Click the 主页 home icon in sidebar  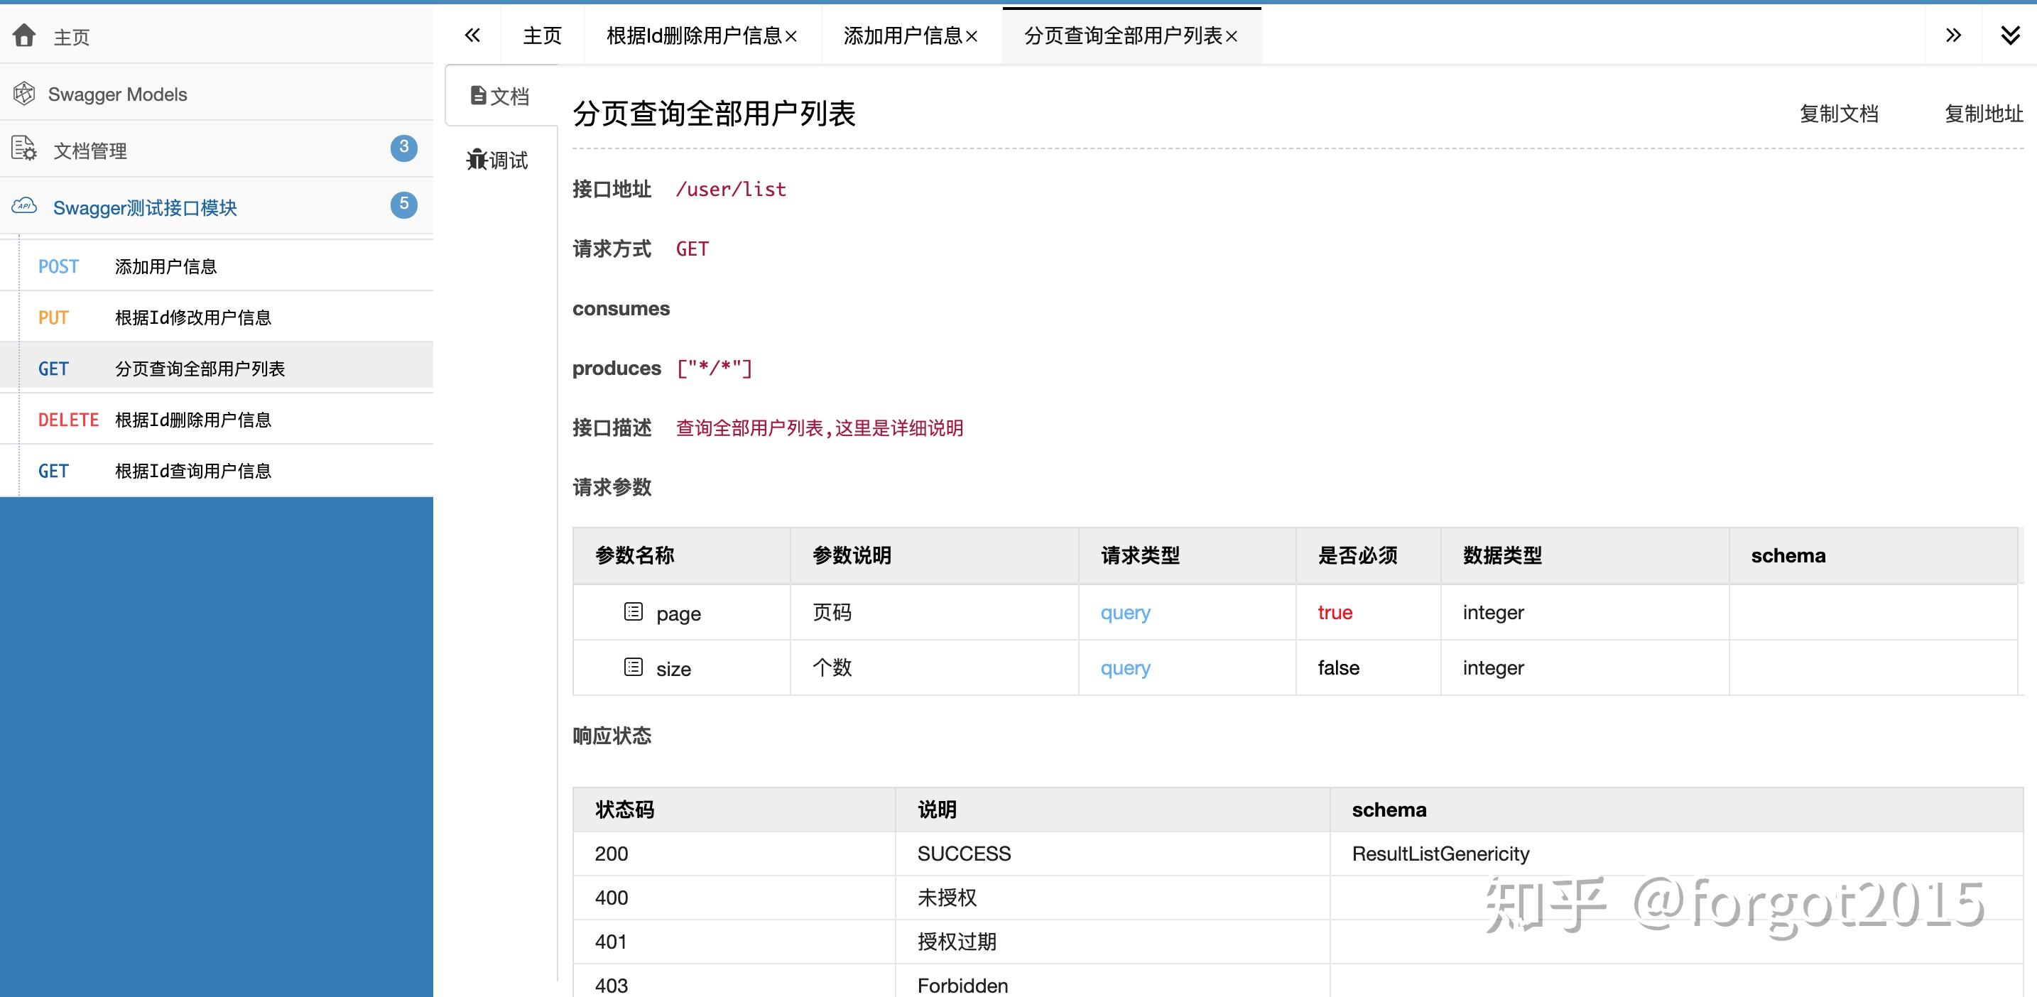click(x=25, y=36)
